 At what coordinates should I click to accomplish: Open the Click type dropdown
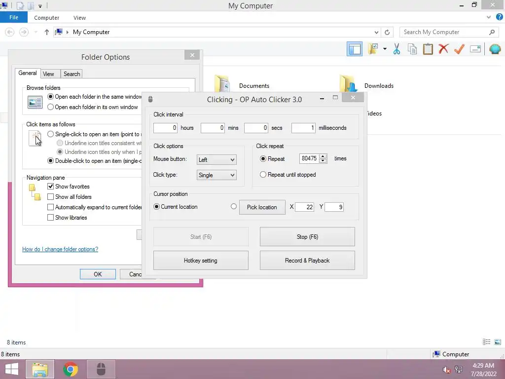[216, 175]
